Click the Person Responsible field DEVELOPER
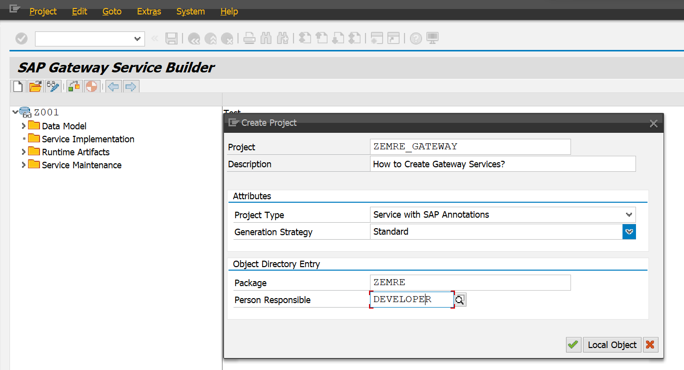 [412, 300]
